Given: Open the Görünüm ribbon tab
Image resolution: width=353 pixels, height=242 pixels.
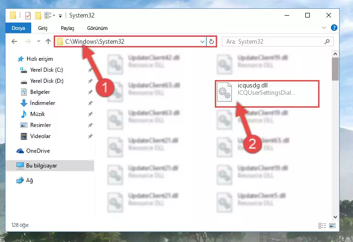Looking at the screenshot, I should pyautogui.click(x=97, y=28).
